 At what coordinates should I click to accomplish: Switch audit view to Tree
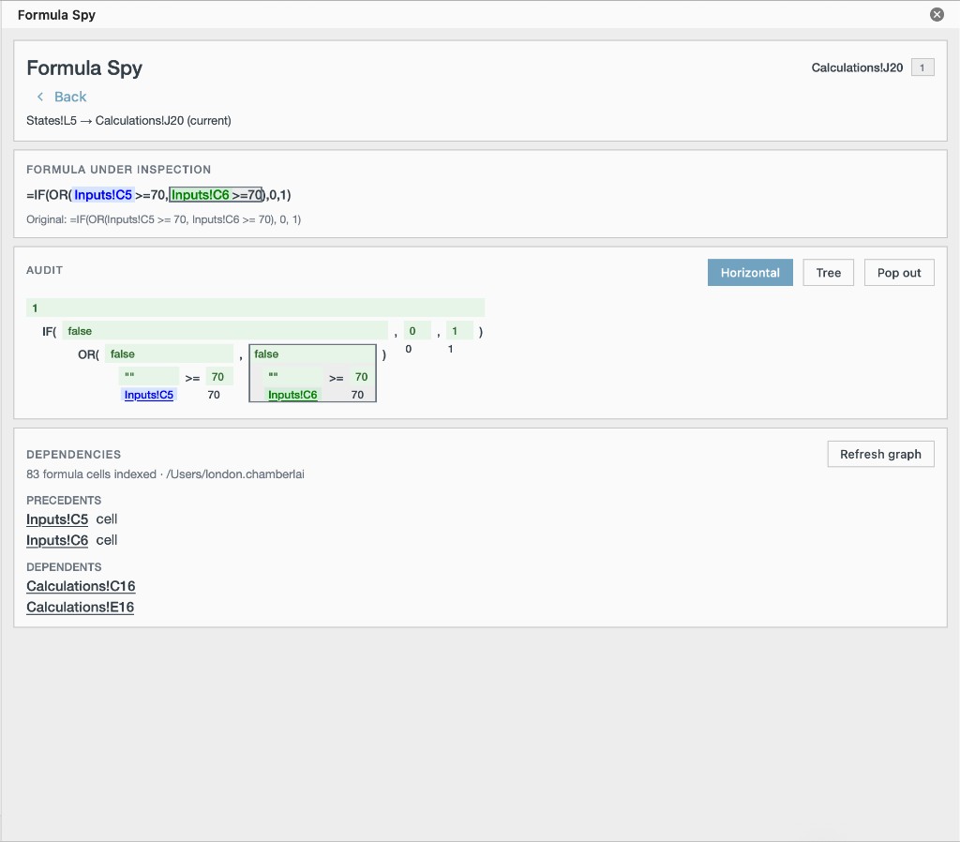click(828, 273)
